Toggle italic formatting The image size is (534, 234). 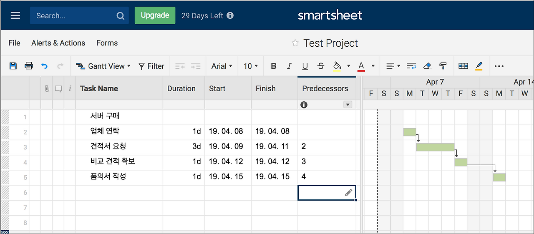click(289, 66)
